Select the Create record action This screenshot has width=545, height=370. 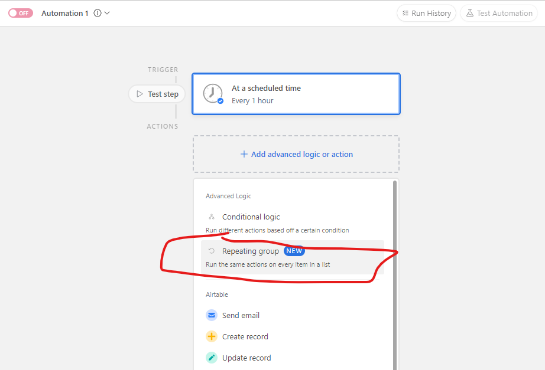(293, 337)
